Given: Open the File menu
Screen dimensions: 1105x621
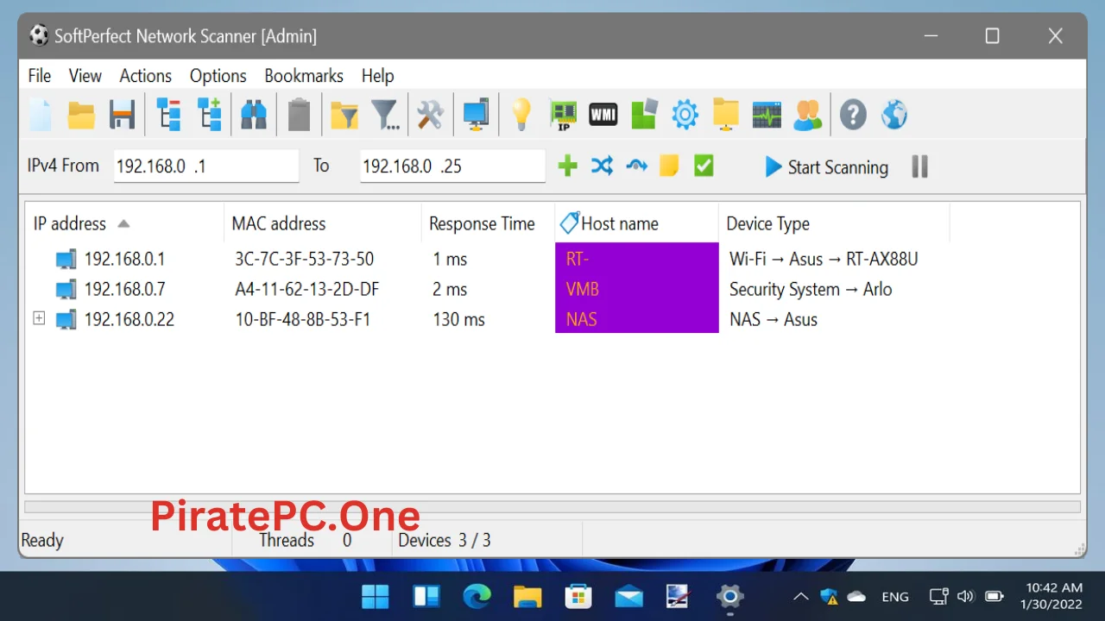Looking at the screenshot, I should point(40,76).
